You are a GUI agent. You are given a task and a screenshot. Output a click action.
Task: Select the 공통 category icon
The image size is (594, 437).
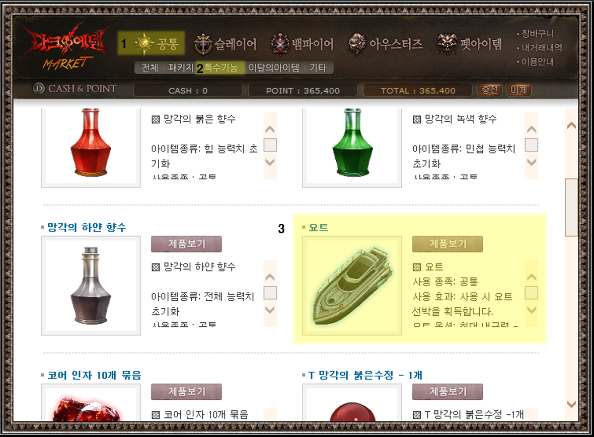tap(144, 44)
